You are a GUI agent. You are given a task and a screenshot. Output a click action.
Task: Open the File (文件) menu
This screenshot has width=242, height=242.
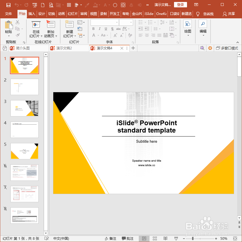pos(8,14)
